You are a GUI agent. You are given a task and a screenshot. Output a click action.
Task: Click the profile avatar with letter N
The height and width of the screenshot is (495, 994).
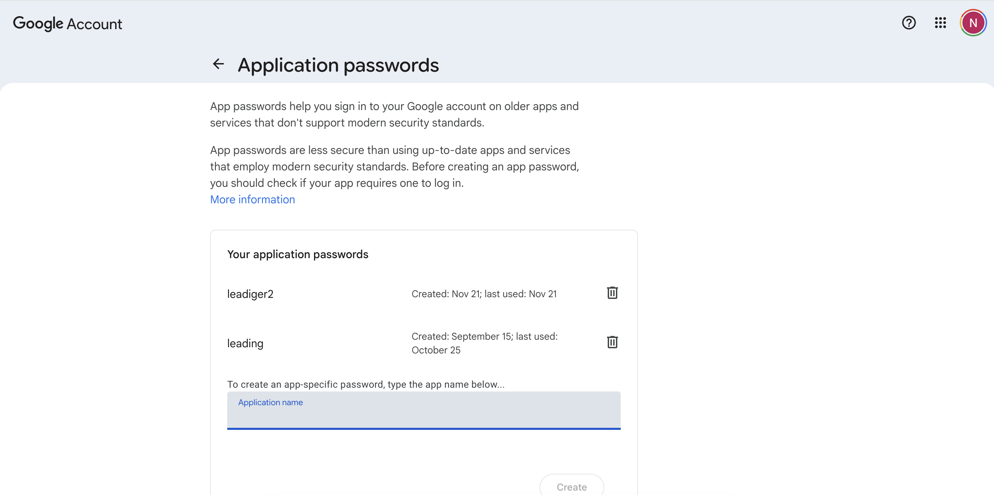pyautogui.click(x=973, y=23)
